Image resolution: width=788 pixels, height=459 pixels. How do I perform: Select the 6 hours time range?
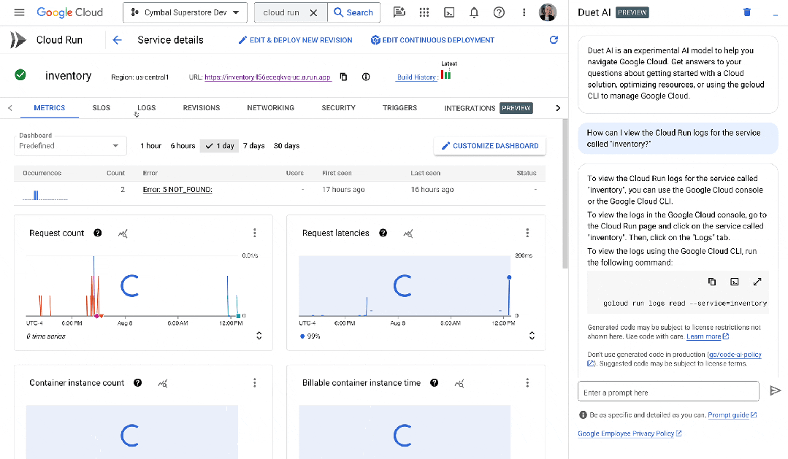(x=183, y=146)
